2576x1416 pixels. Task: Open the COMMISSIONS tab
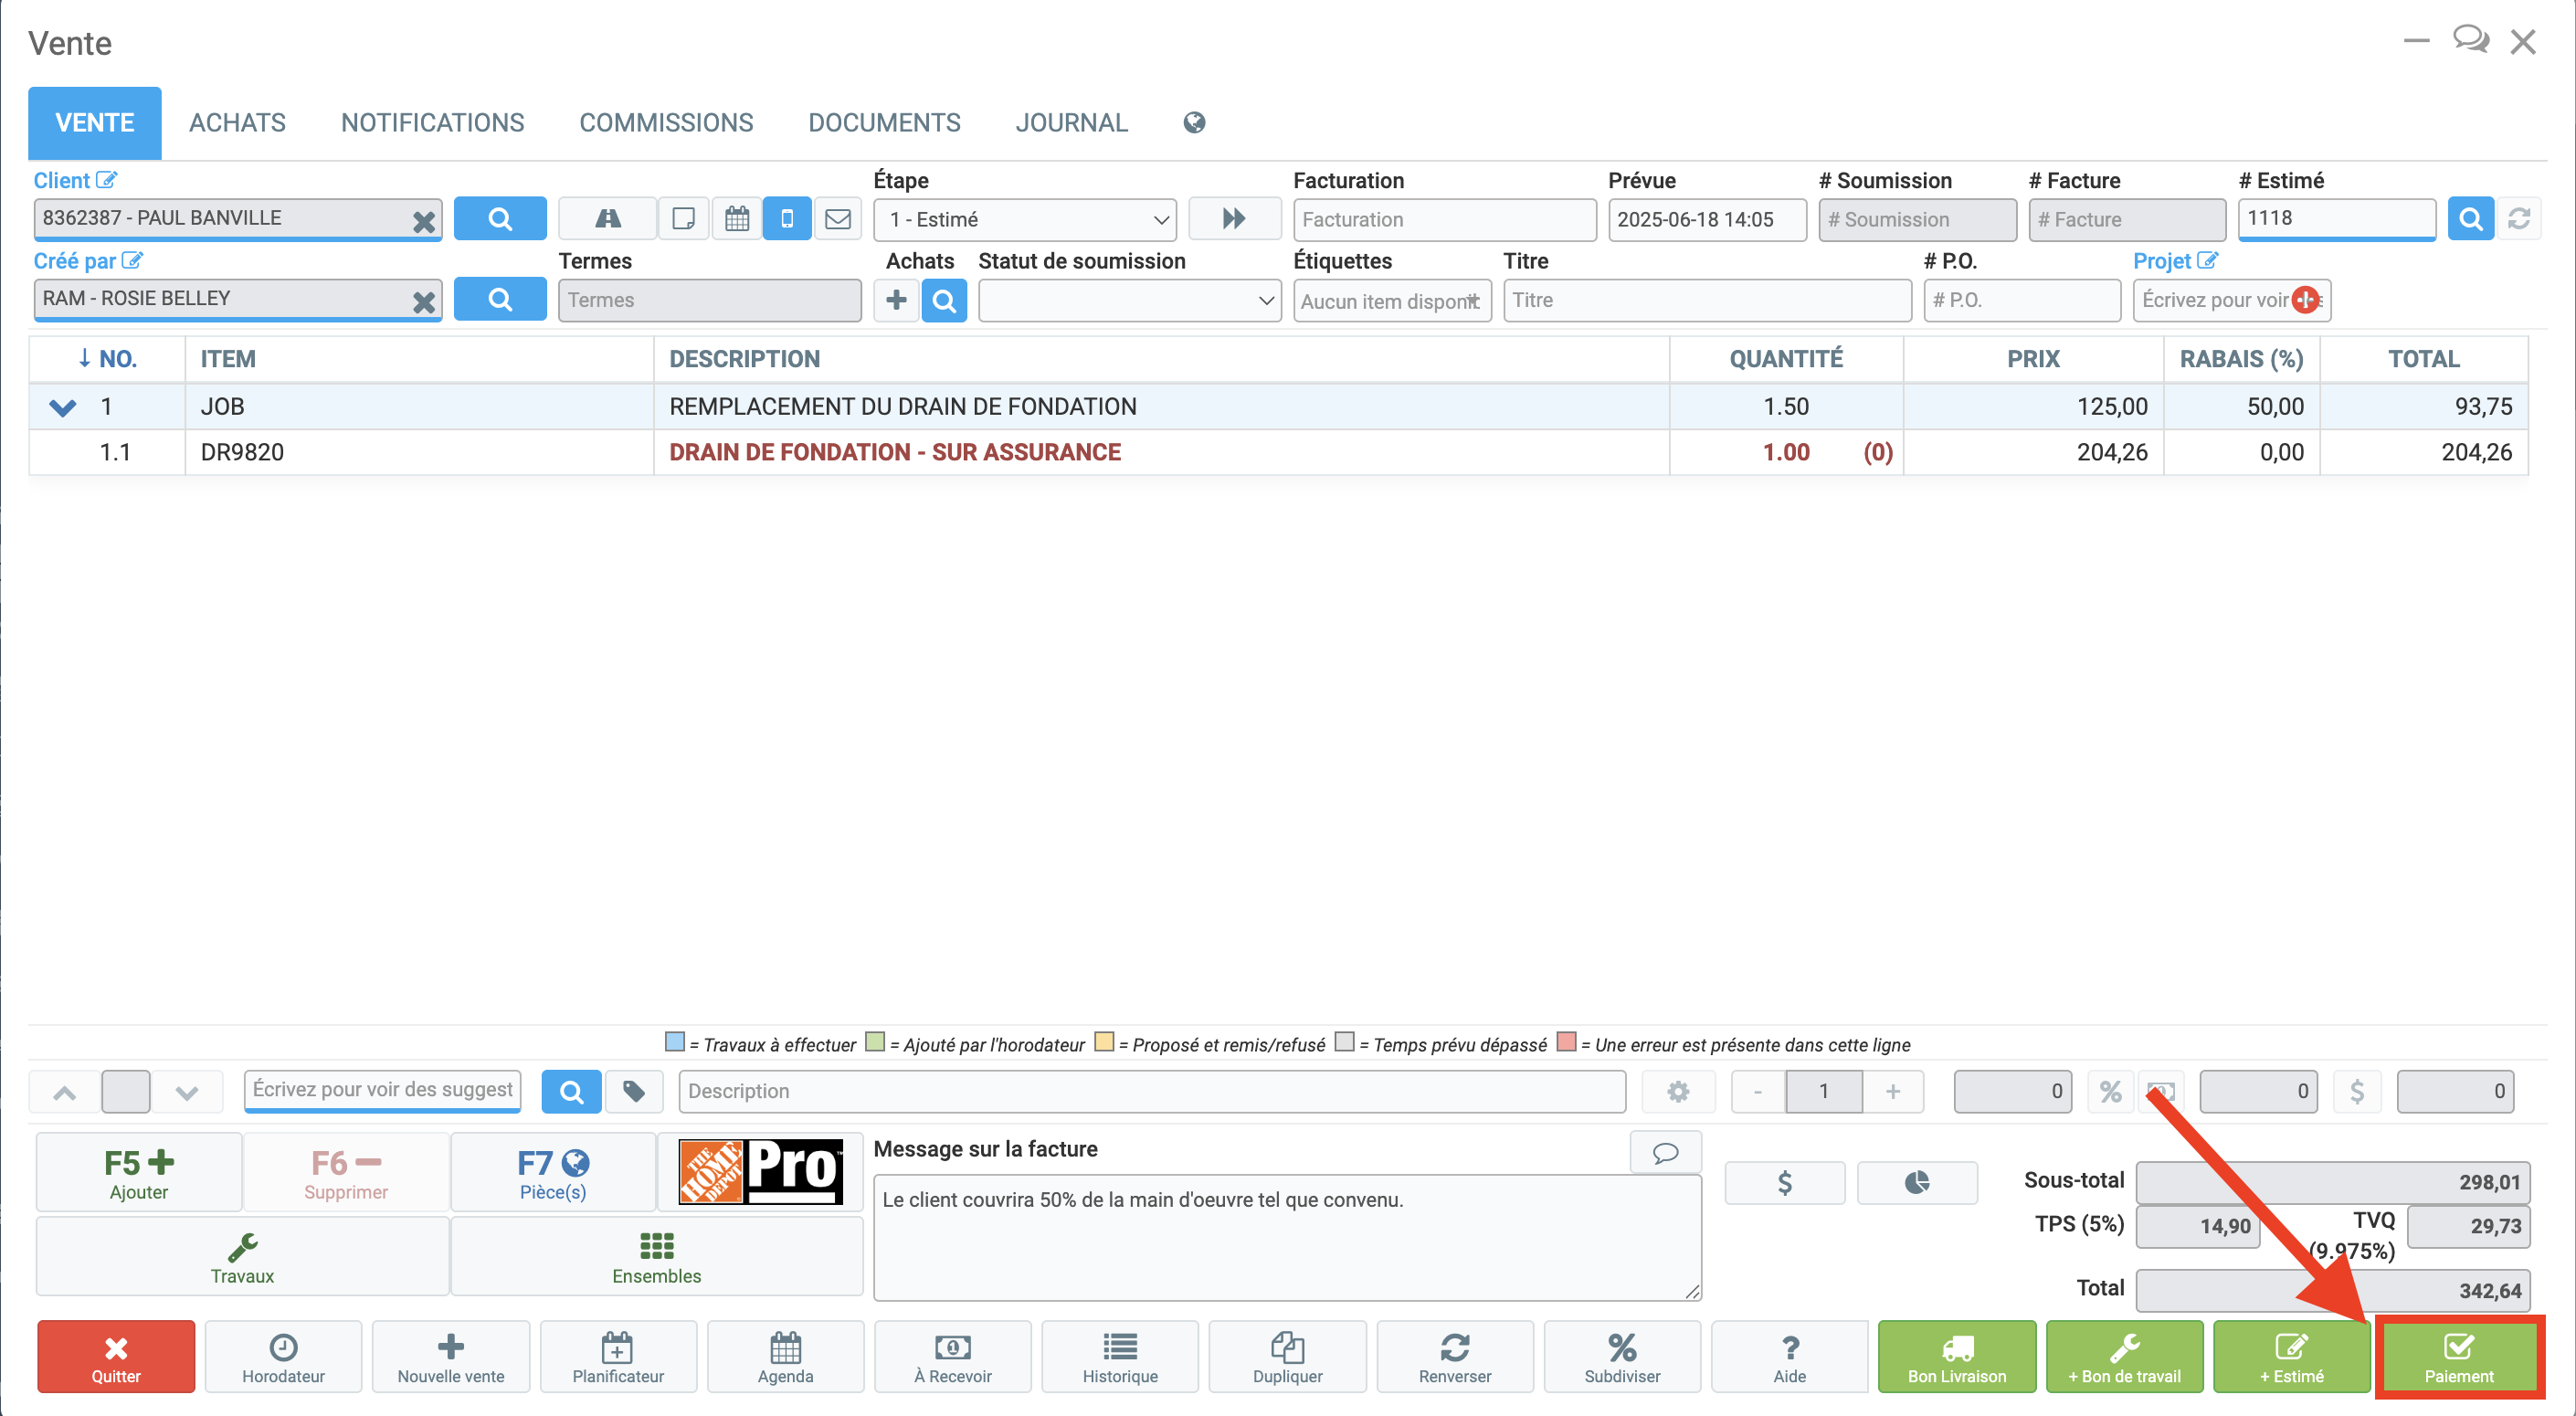(x=666, y=122)
